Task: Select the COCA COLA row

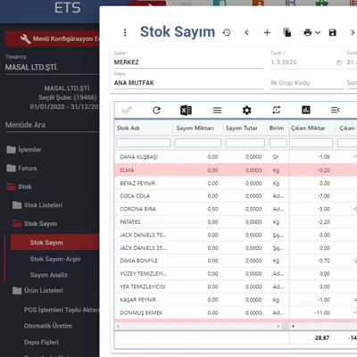Action: [236, 196]
